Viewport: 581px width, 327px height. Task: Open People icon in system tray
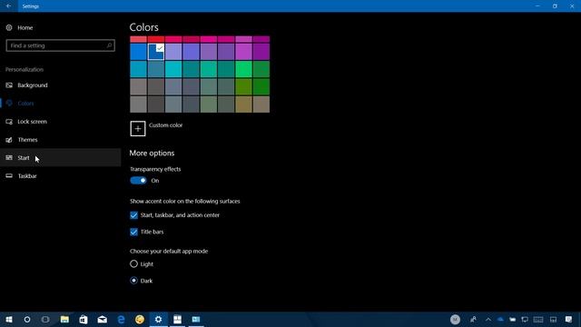[x=473, y=319]
